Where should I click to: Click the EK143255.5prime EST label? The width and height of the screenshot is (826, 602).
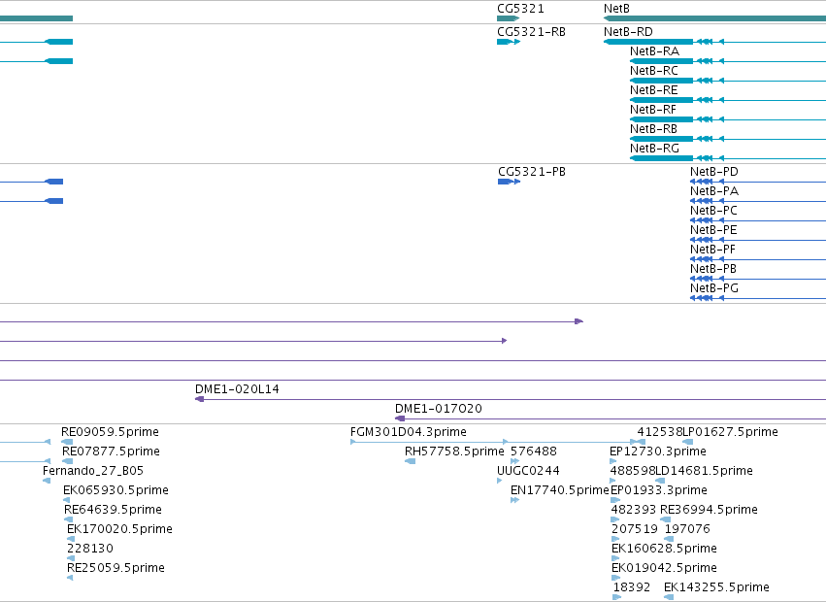pos(716,587)
